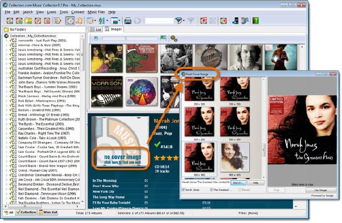342x223 pixels.
Task: Open the Loans menu
Action: pos(51,12)
